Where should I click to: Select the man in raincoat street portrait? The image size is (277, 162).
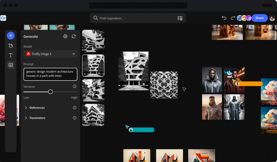pos(234,107)
